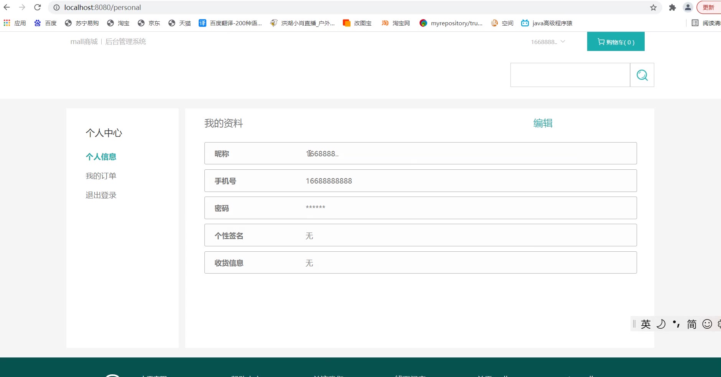Open the first 淘宝 bookmark
Viewport: 721px width, 377px height.
point(118,23)
